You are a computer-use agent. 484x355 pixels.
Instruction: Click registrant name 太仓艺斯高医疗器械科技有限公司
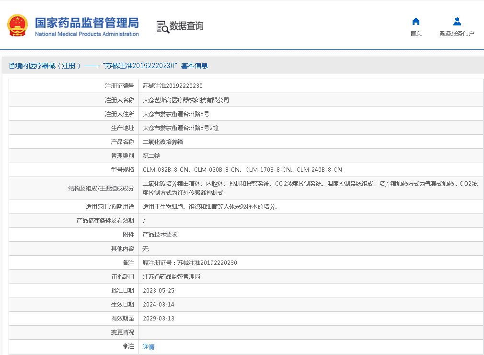[186, 100]
